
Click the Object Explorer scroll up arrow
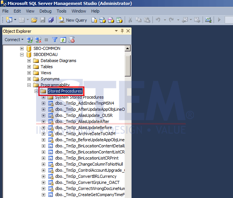coord(128,48)
